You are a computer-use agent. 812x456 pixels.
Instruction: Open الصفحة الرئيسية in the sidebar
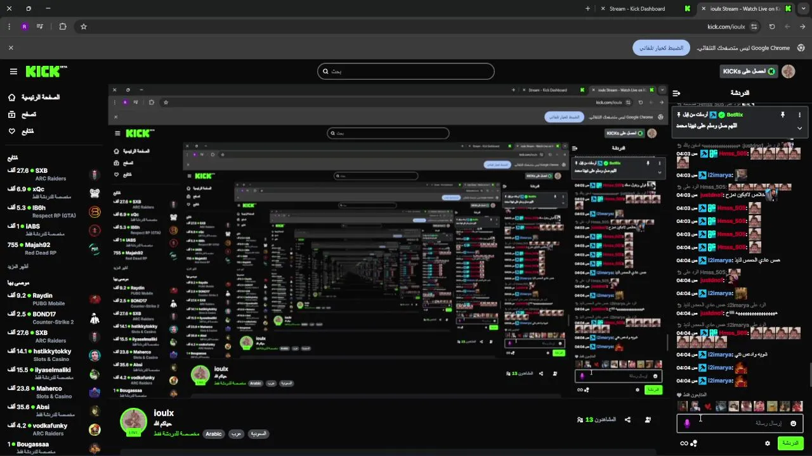(41, 98)
